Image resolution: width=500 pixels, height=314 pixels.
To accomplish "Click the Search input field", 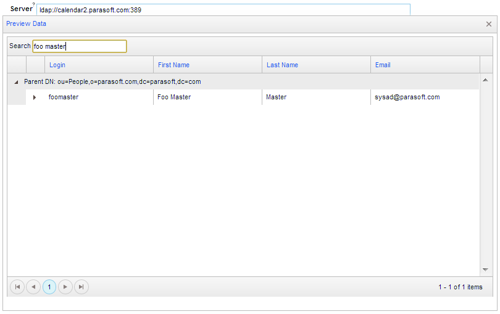I will coord(80,46).
